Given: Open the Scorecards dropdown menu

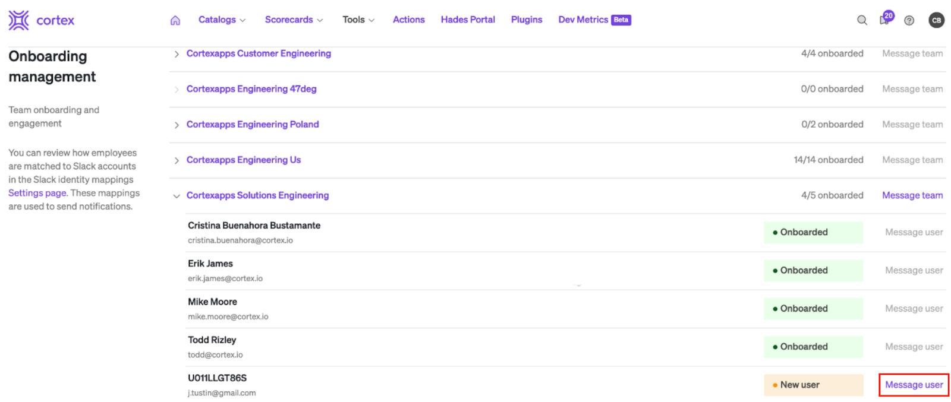Looking at the screenshot, I should [294, 20].
